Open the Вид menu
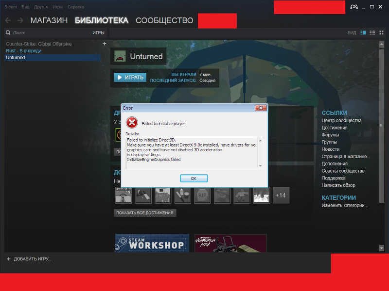The width and height of the screenshot is (389, 291). coord(25,7)
